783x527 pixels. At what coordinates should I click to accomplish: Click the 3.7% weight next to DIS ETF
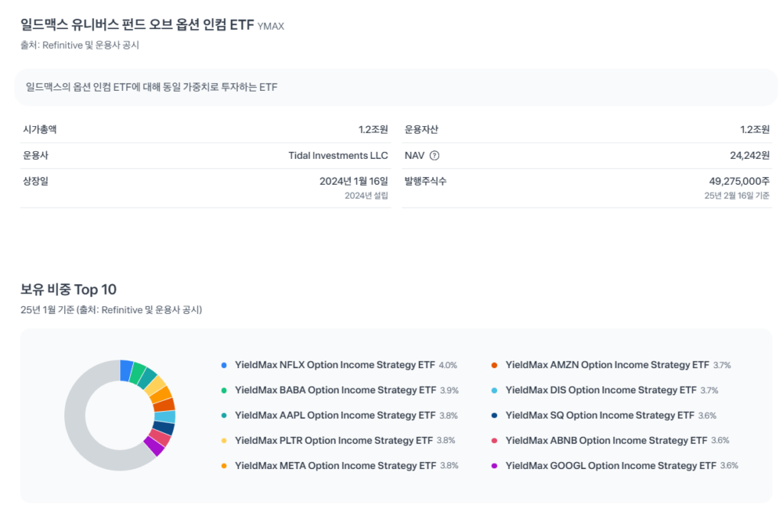pyautogui.click(x=709, y=390)
